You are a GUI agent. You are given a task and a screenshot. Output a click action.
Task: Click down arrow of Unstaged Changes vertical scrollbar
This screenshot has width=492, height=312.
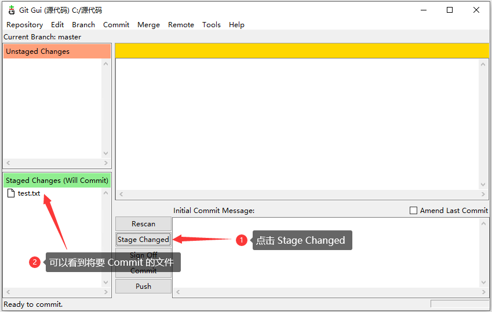tap(105, 153)
